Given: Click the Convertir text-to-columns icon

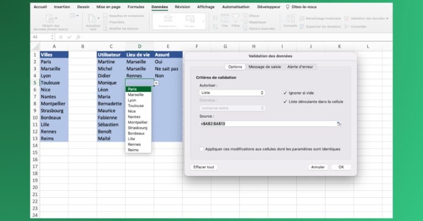Looking at the screenshot, I should click(x=290, y=19).
